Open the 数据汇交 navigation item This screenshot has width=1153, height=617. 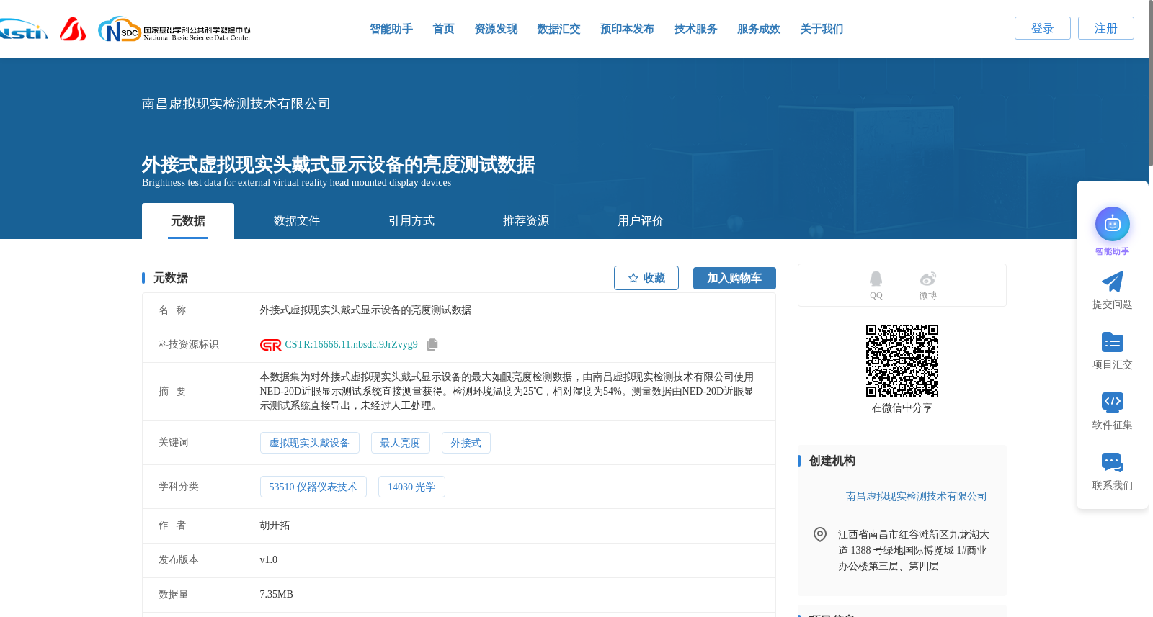click(558, 29)
